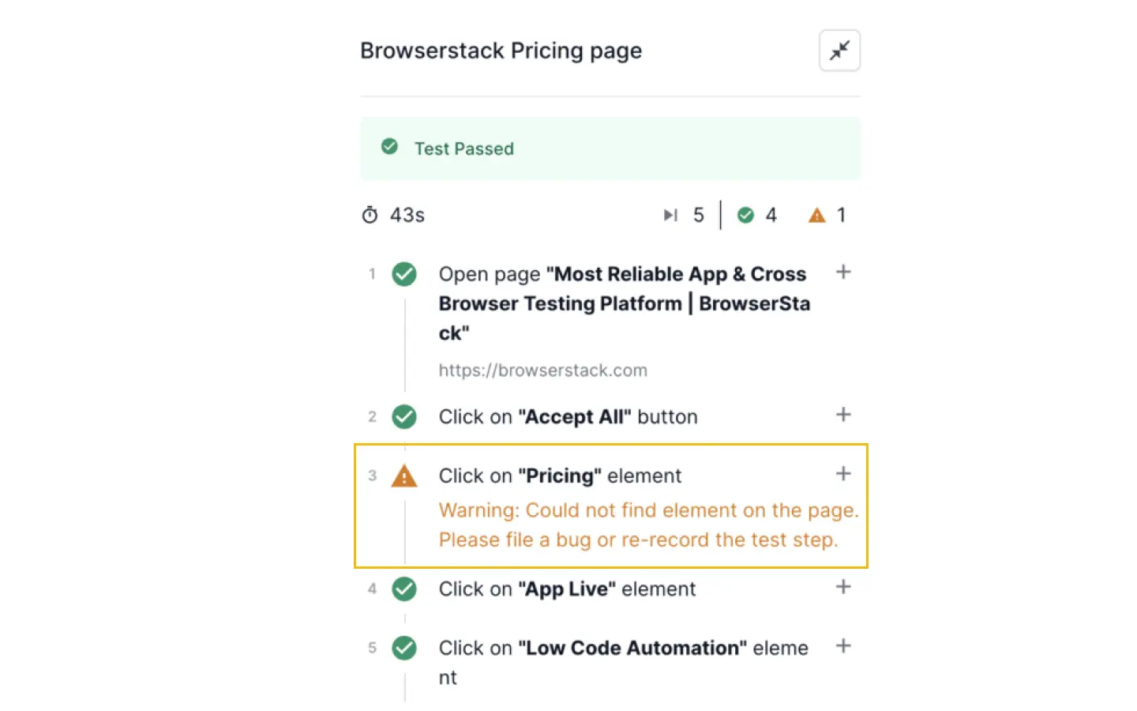
Task: Click step 2 green status checkmark
Action: click(404, 416)
